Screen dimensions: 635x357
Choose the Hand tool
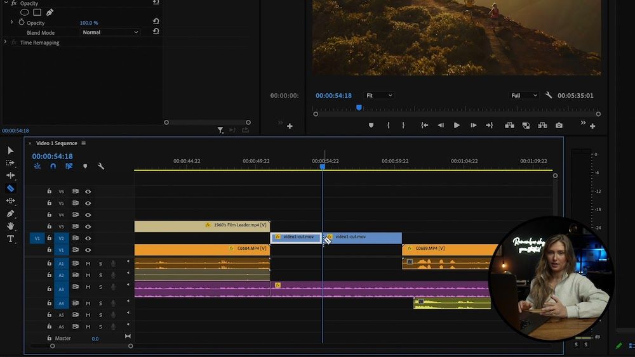click(x=10, y=226)
